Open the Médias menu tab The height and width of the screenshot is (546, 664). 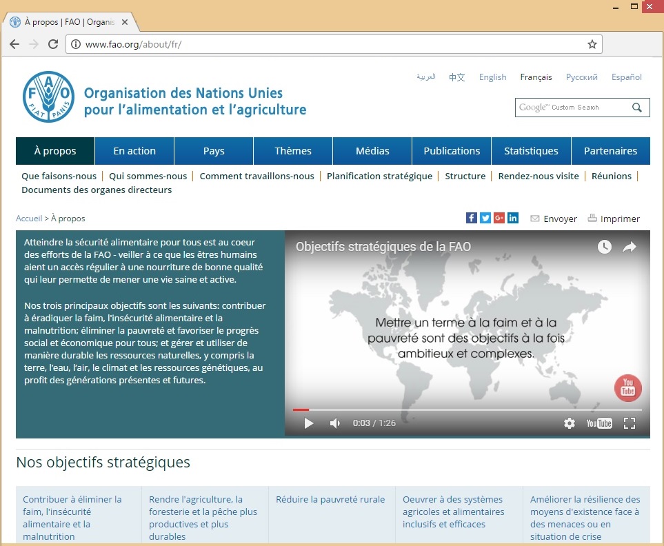pyautogui.click(x=372, y=151)
